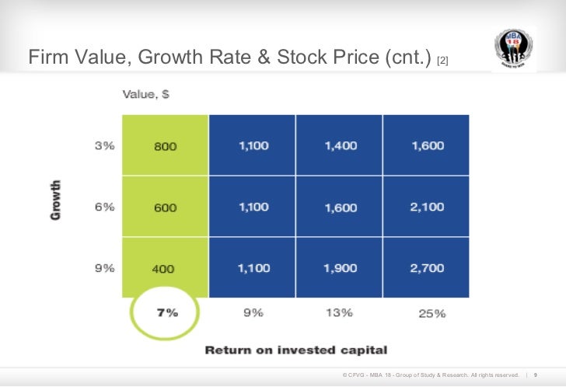Click the 3% growth row label
The image size is (566, 387).
point(105,146)
